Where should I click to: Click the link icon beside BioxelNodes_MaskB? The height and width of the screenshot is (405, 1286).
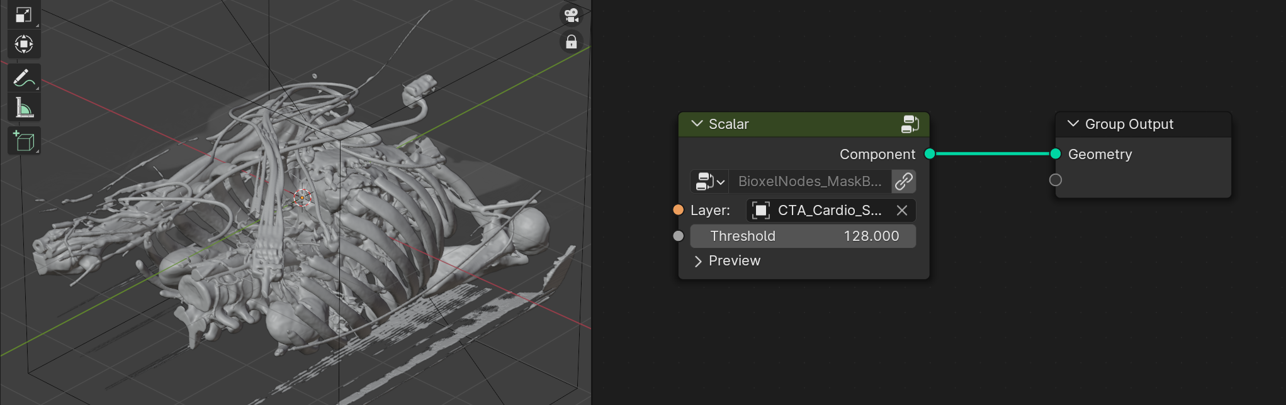pyautogui.click(x=904, y=182)
